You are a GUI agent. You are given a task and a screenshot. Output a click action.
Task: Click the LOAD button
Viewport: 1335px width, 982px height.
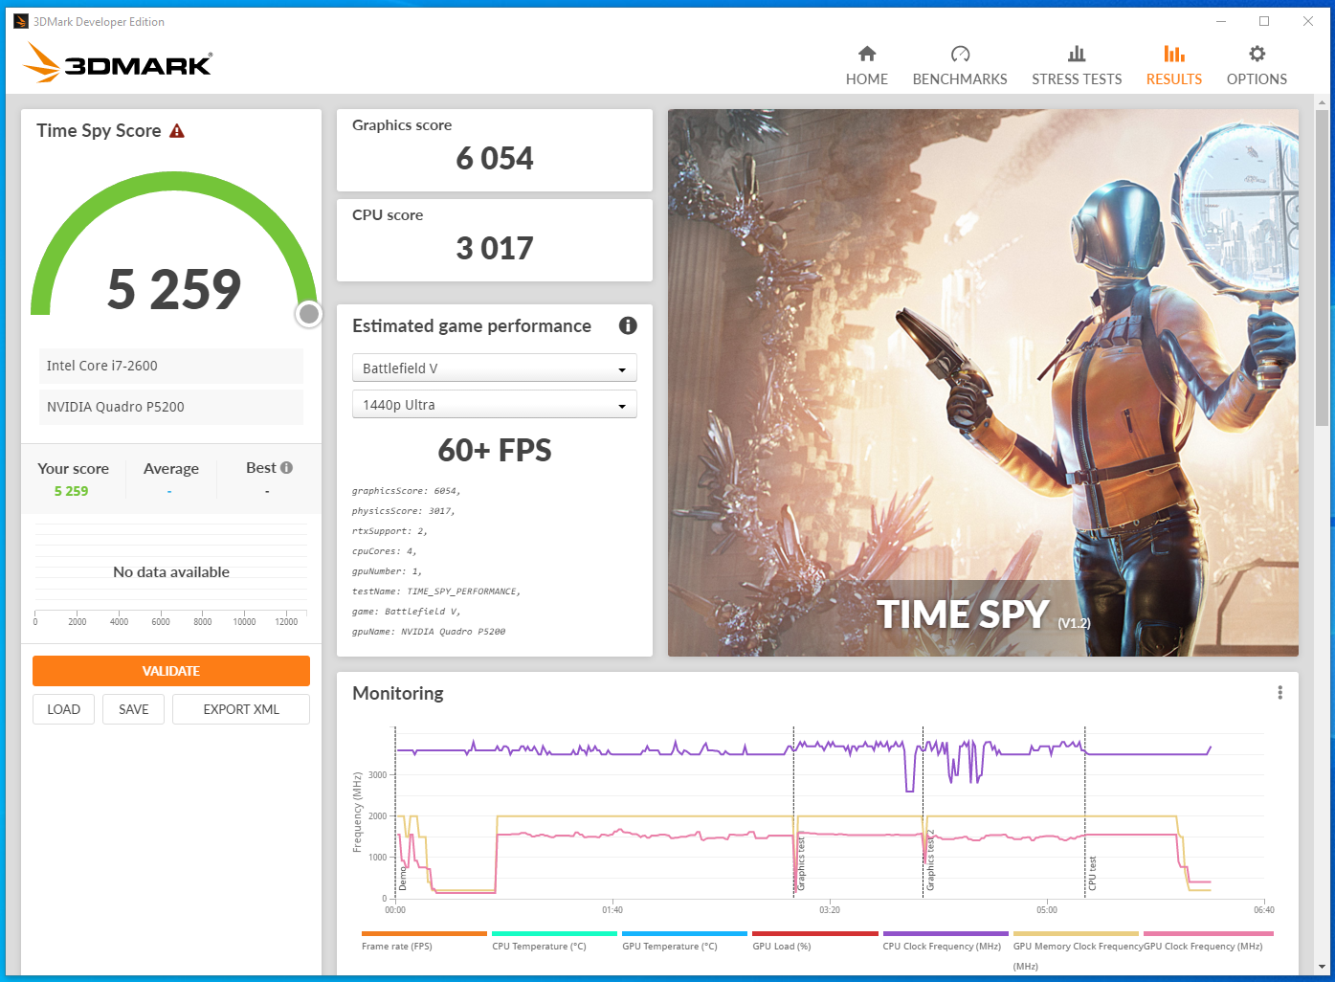(63, 709)
